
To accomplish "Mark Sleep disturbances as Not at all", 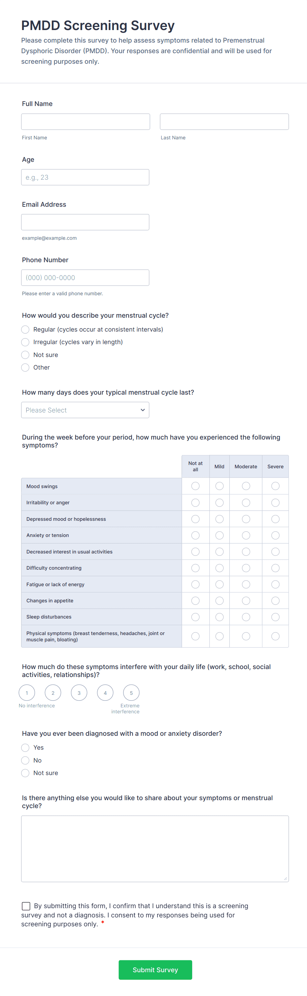I will point(196,617).
